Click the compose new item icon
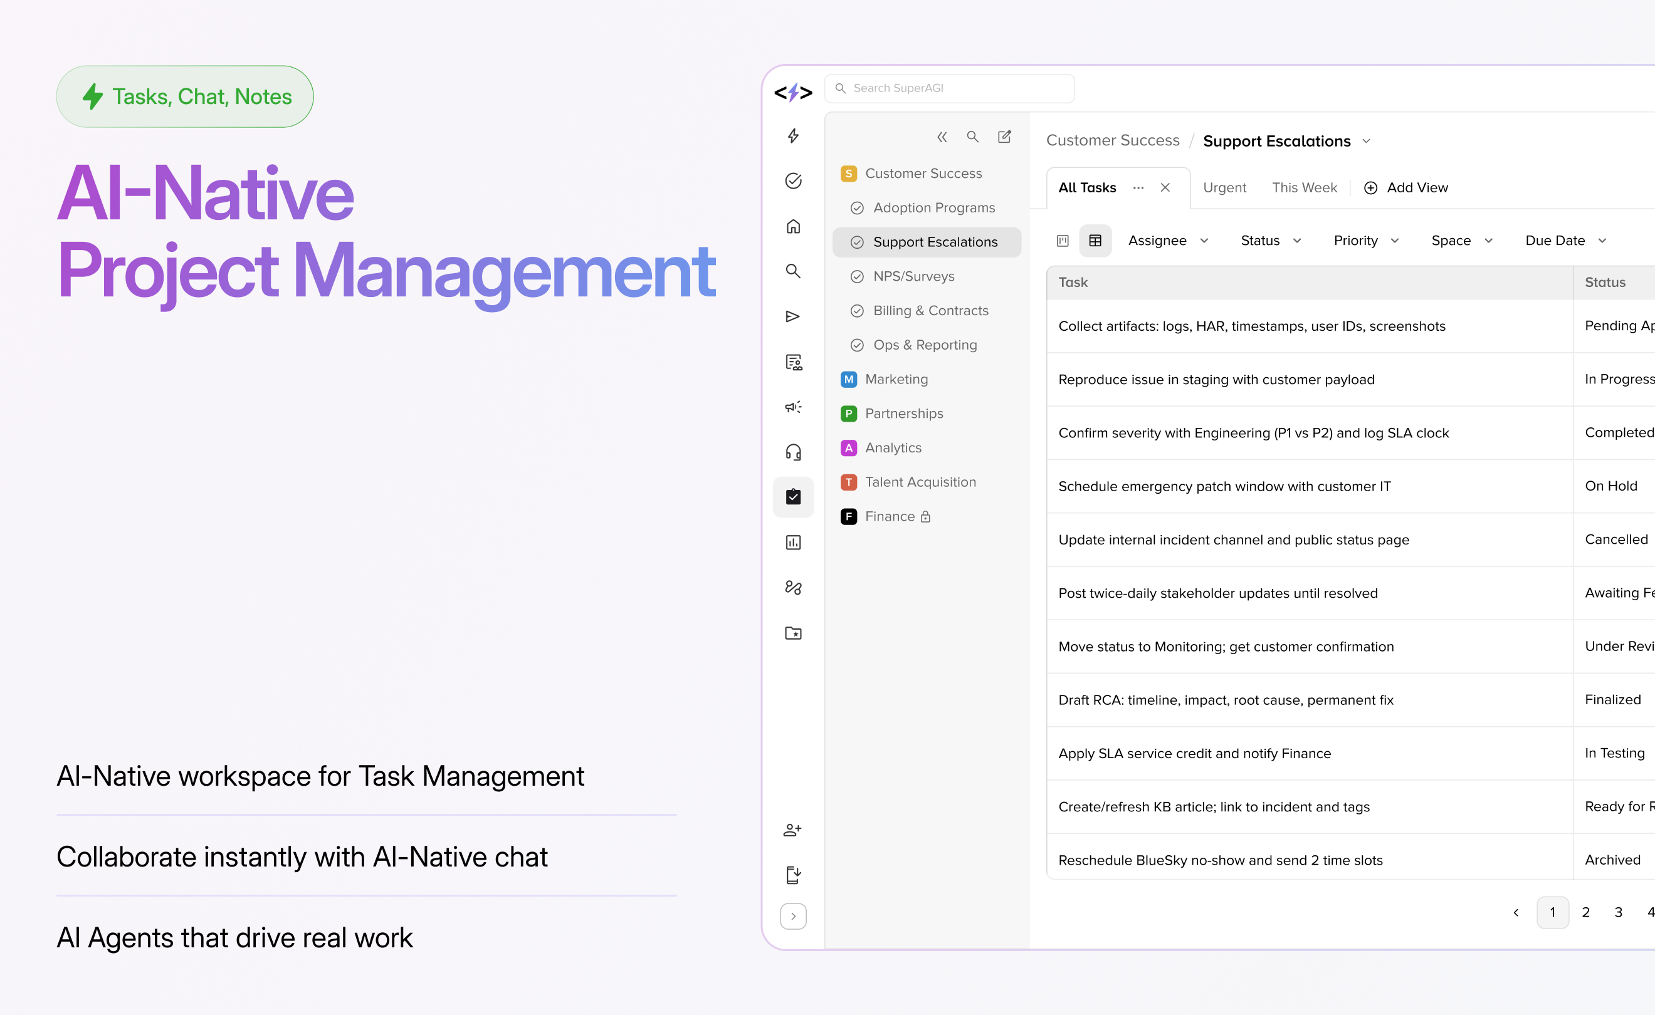 (x=1004, y=137)
